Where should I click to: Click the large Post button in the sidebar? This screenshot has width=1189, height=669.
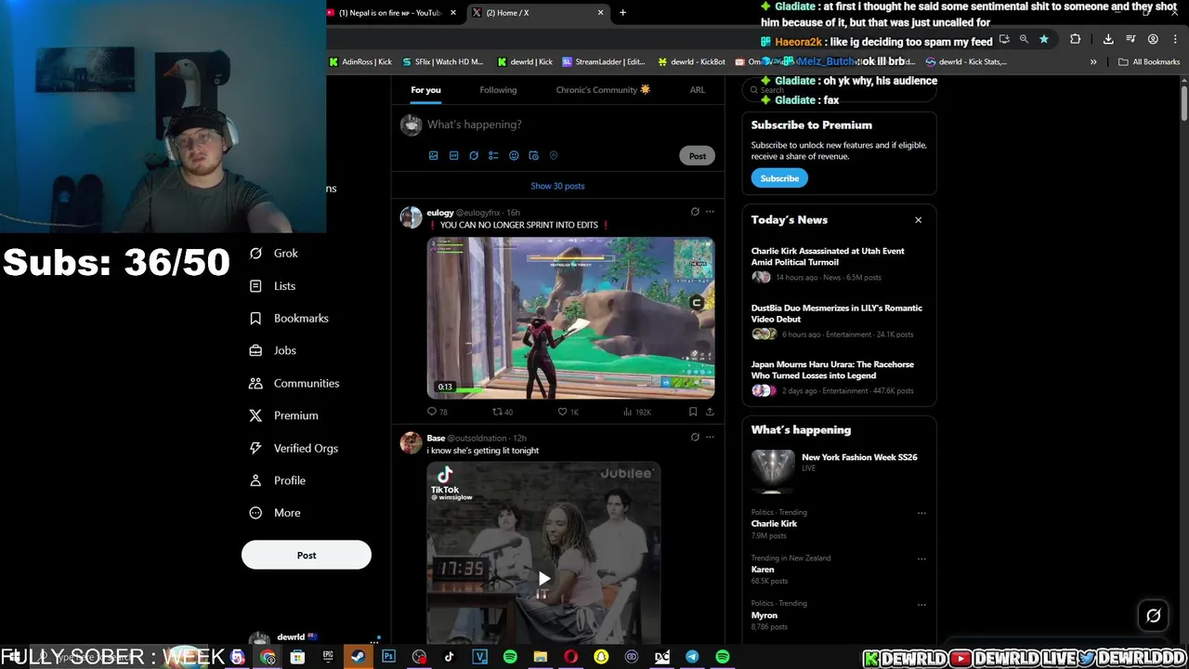click(307, 556)
